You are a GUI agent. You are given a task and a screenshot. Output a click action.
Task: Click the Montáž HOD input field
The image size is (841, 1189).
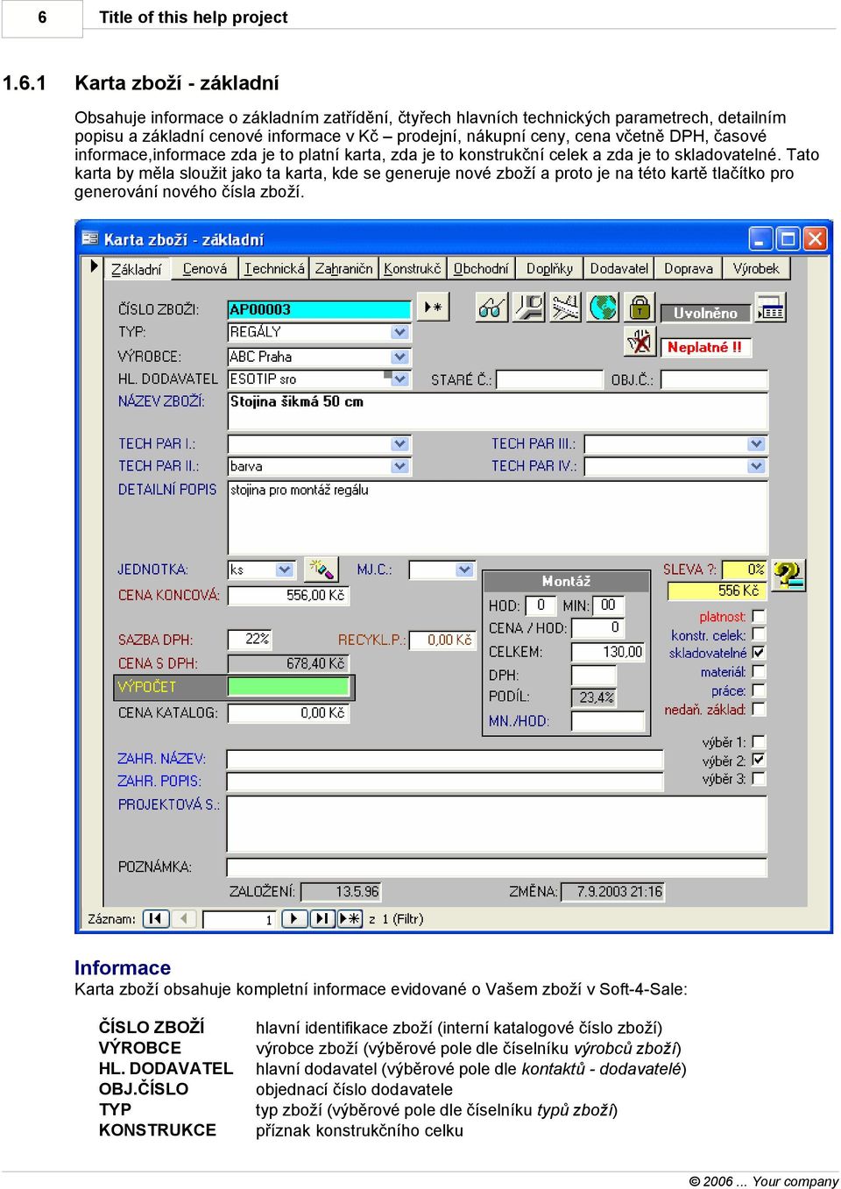[x=540, y=605]
